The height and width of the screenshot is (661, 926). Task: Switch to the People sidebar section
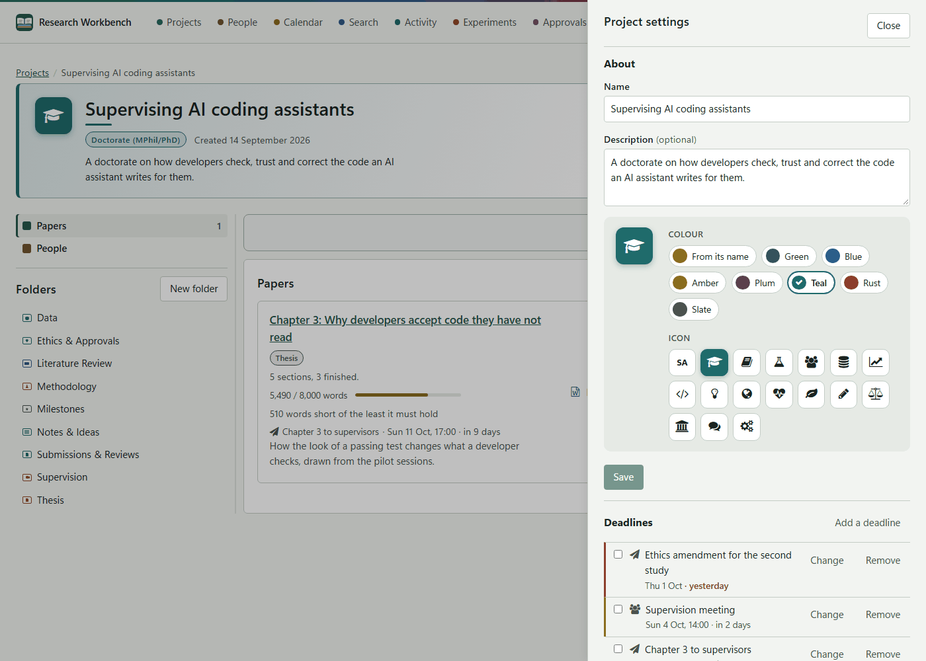click(x=122, y=249)
